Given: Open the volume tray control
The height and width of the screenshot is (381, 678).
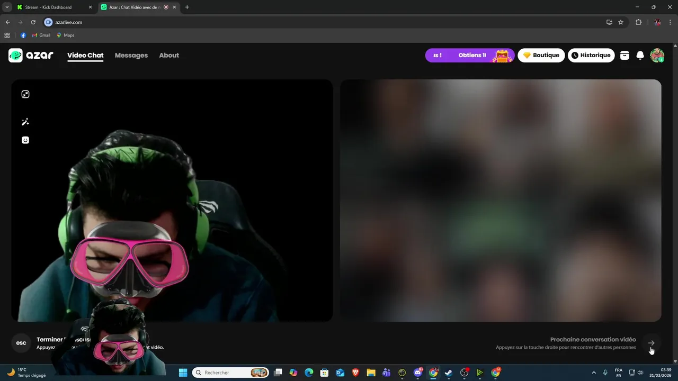Looking at the screenshot, I should pyautogui.click(x=640, y=373).
